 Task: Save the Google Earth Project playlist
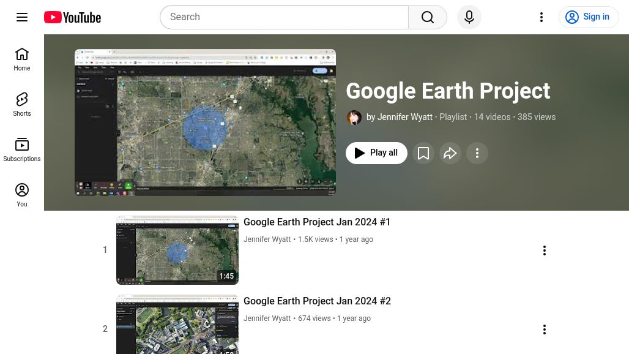coord(423,153)
